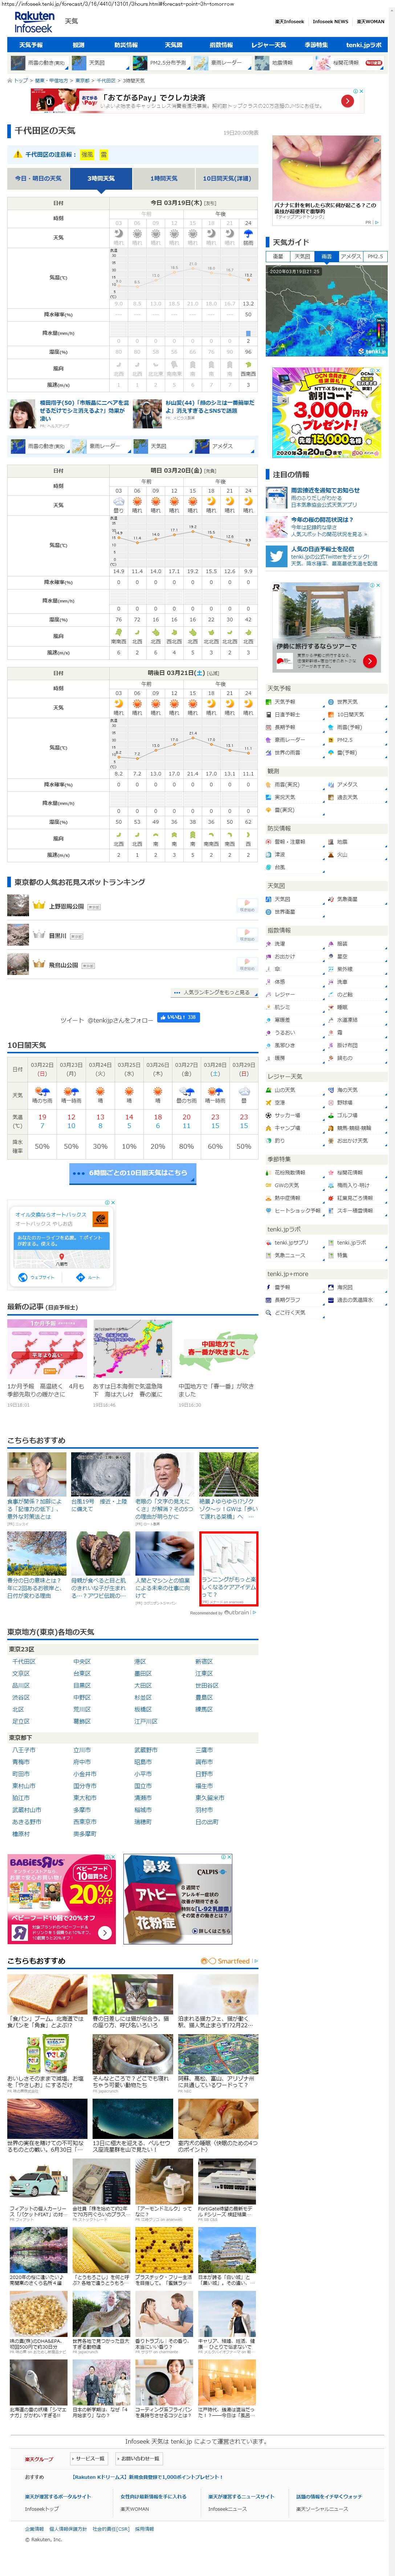Click the red arrow on 伊勢 travel ad
The width and height of the screenshot is (395, 2576).
click(370, 661)
